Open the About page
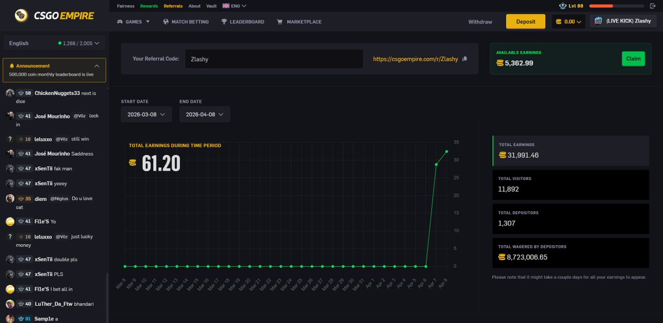 [x=195, y=6]
